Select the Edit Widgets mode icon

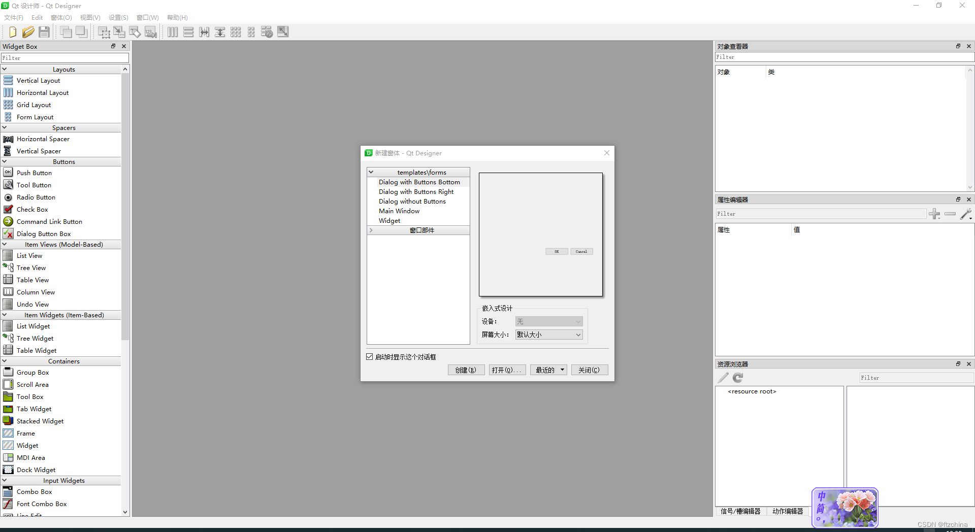click(104, 32)
